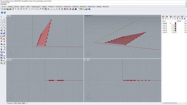Select the Top tab at bottom
Image resolution: width=187 pixels, height=105 pixels.
[15, 103]
